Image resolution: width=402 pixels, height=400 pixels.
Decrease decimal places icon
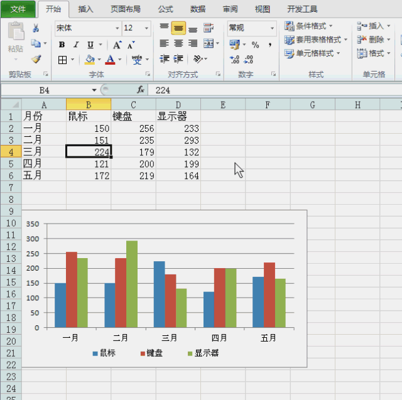point(249,60)
